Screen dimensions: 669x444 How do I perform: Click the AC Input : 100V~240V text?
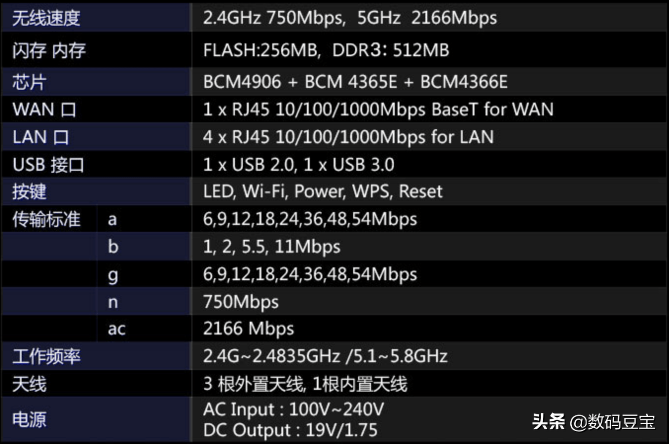[293, 409]
